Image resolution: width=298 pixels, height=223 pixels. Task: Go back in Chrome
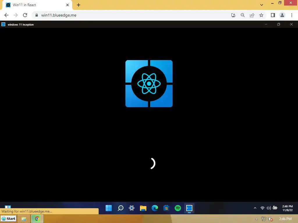pyautogui.click(x=6, y=15)
